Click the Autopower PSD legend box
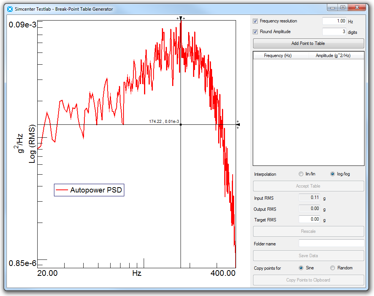374x296 pixels. (x=89, y=190)
